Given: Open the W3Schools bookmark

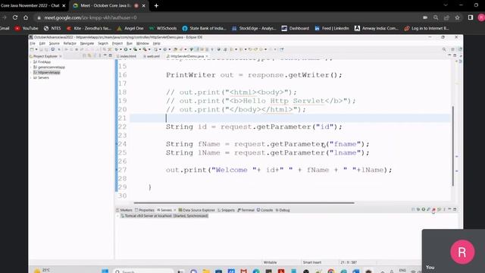Looking at the screenshot, I should [163, 28].
